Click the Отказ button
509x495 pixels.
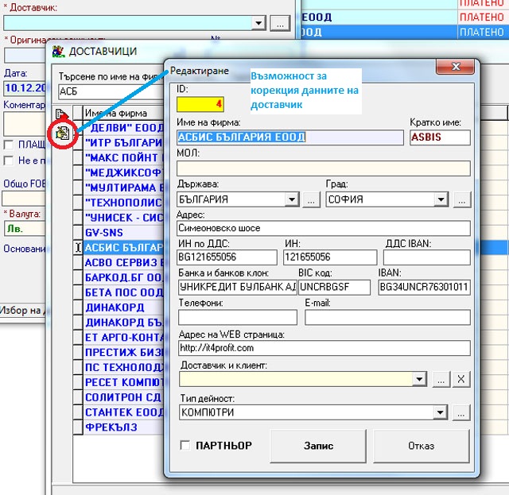click(x=421, y=446)
